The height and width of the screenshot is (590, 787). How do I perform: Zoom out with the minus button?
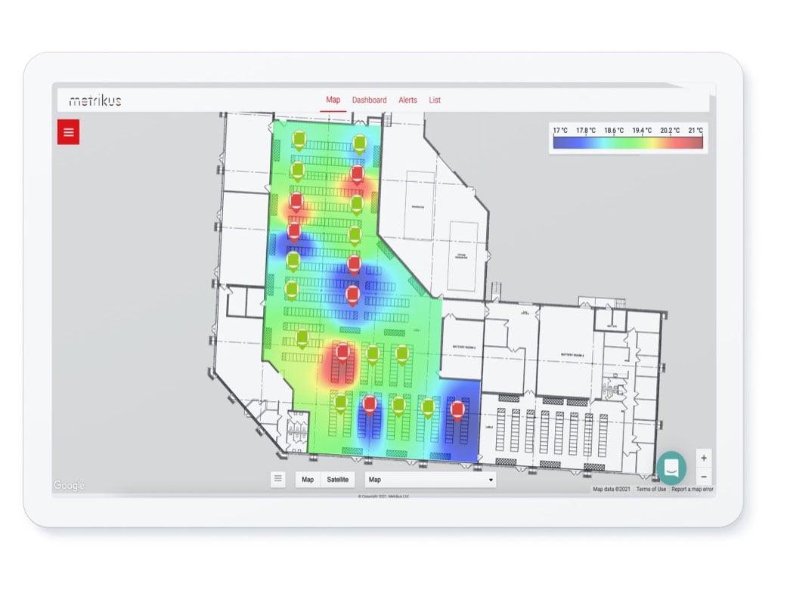[704, 477]
